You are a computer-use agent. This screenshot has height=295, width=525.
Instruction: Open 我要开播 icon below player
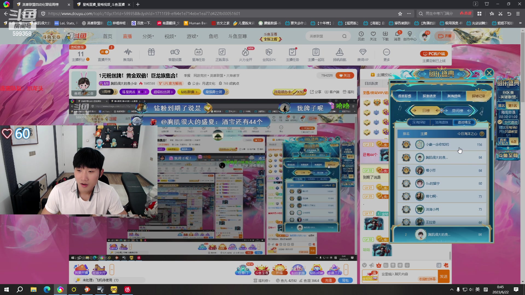pyautogui.click(x=81, y=270)
